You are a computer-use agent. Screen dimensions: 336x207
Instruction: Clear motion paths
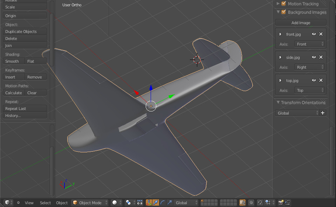point(36,93)
